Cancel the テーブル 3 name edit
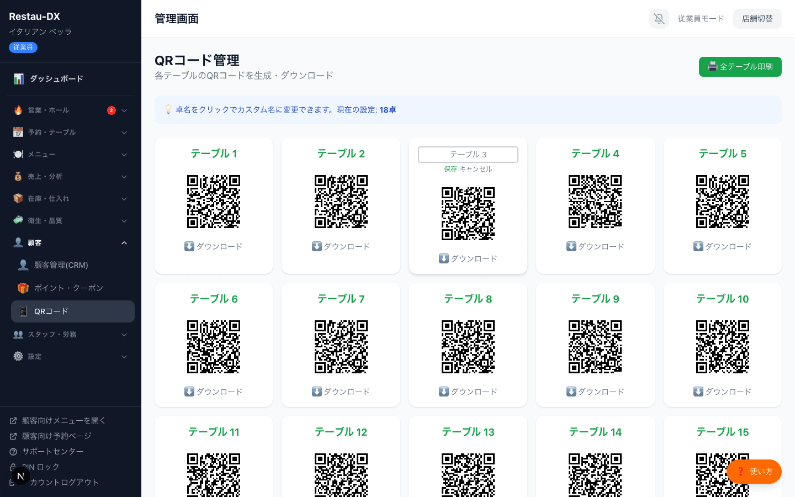The height and width of the screenshot is (497, 795). click(x=476, y=169)
